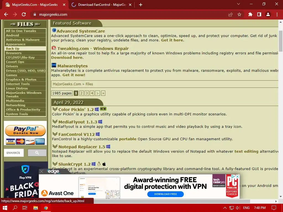Open the notification center icon
This screenshot has width=283, height=212.
(x=274, y=208)
